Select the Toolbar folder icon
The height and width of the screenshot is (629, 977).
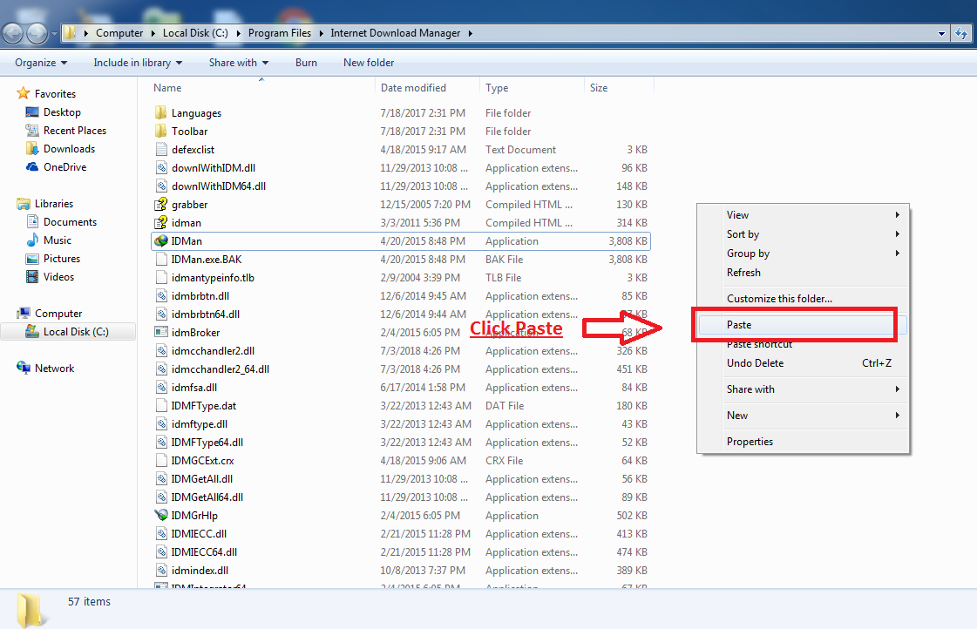click(x=160, y=132)
